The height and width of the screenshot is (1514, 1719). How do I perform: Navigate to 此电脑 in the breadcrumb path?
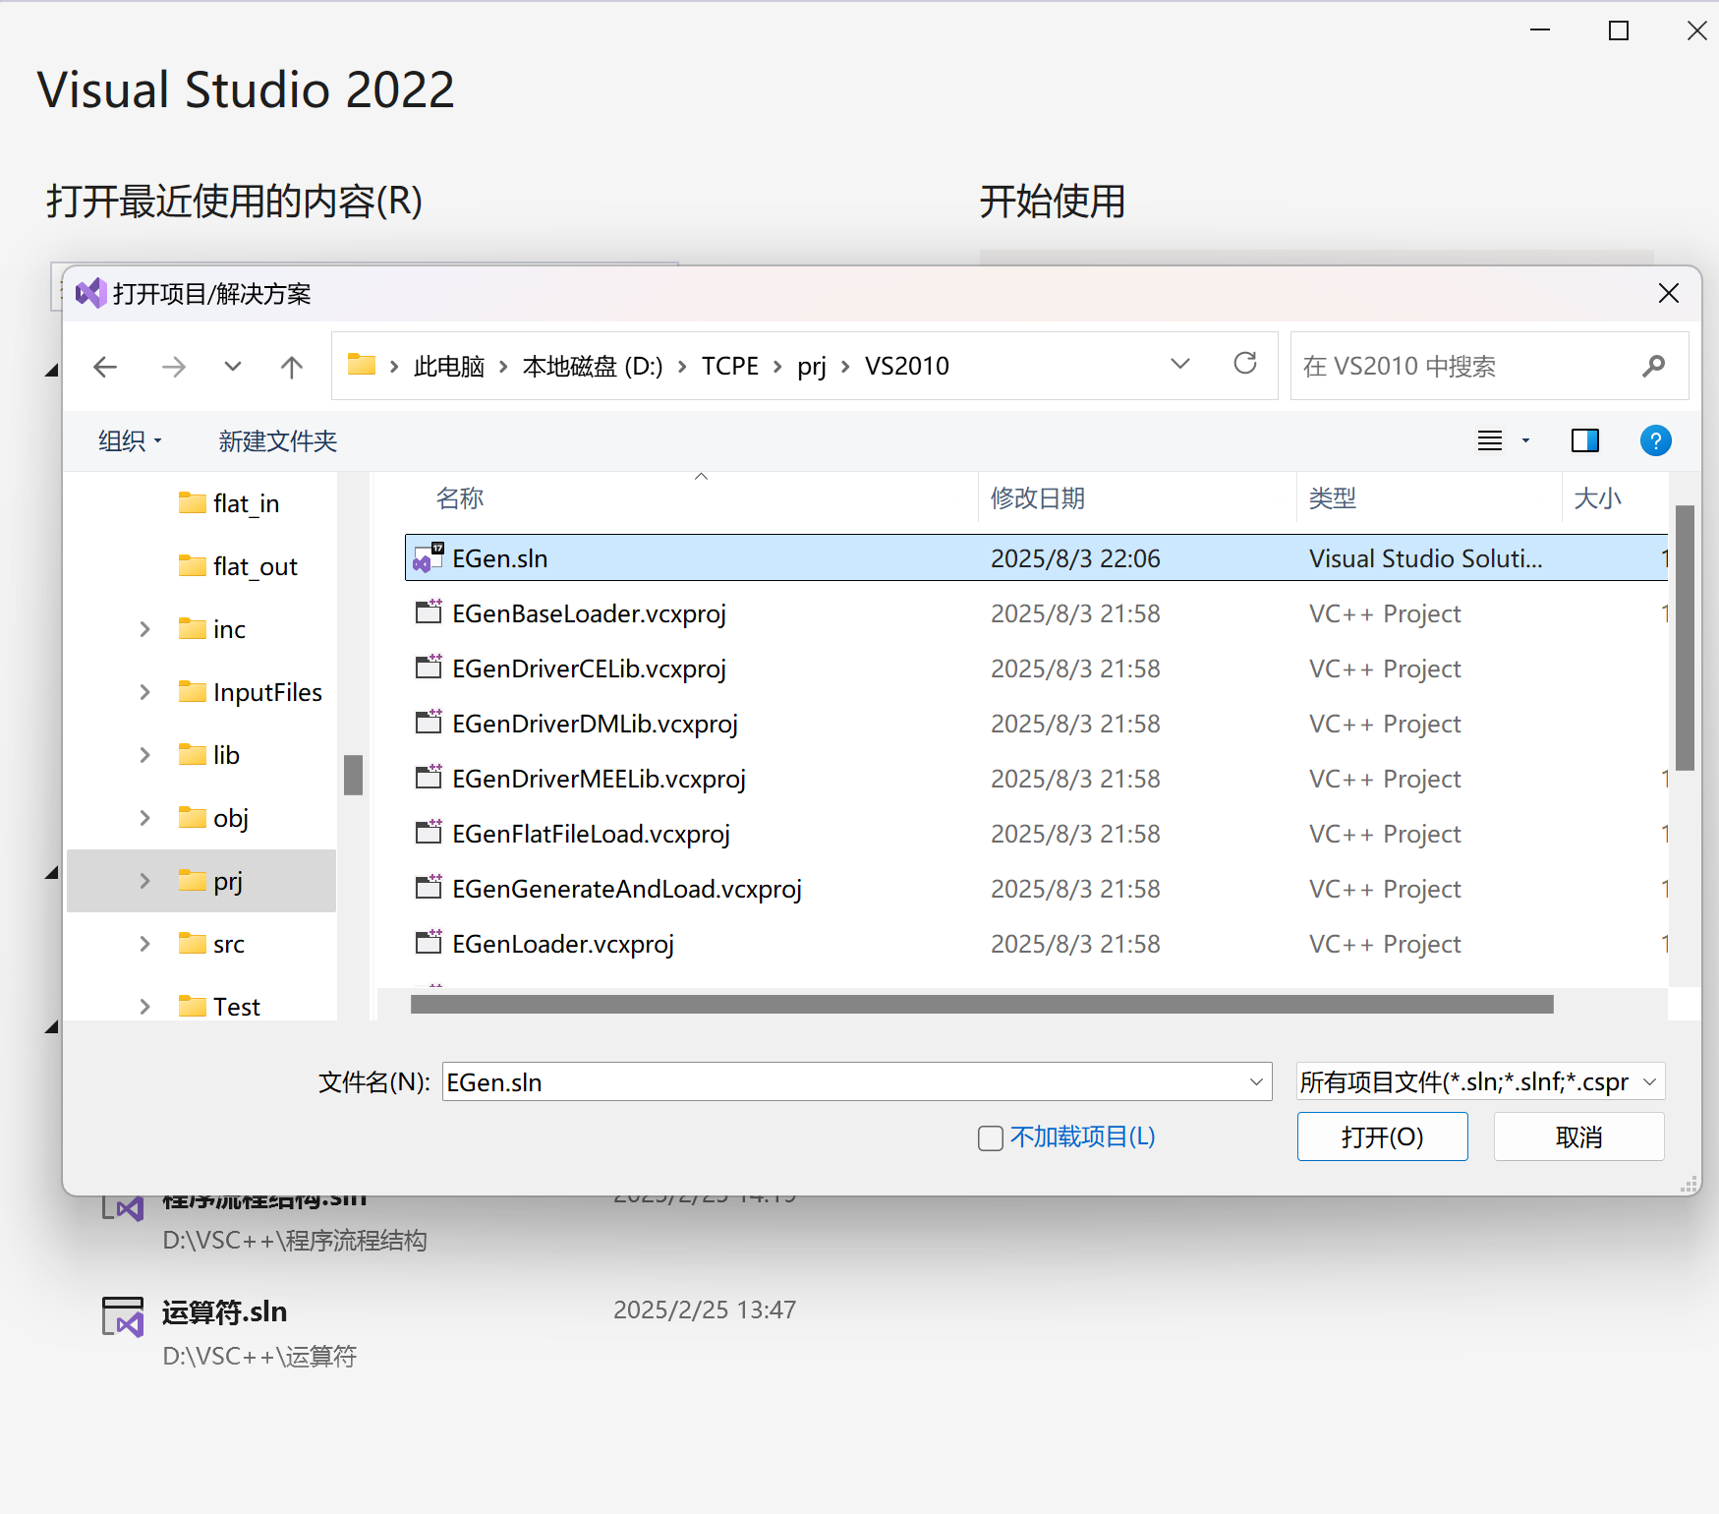point(448,365)
